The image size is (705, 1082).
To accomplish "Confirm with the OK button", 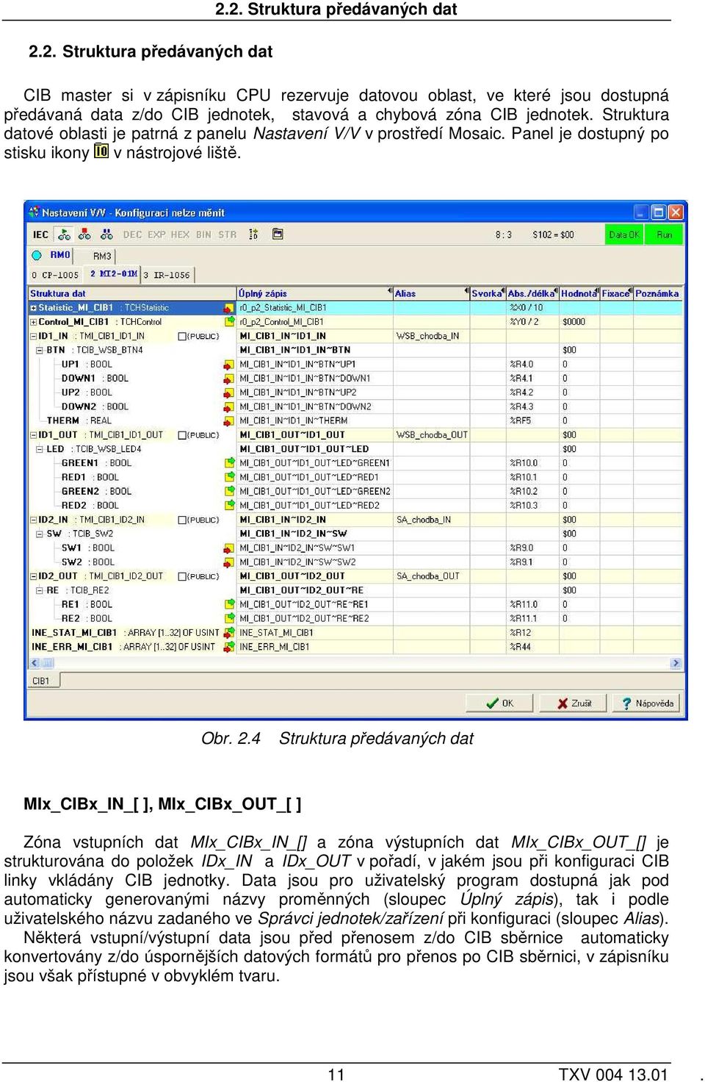I will point(500,703).
